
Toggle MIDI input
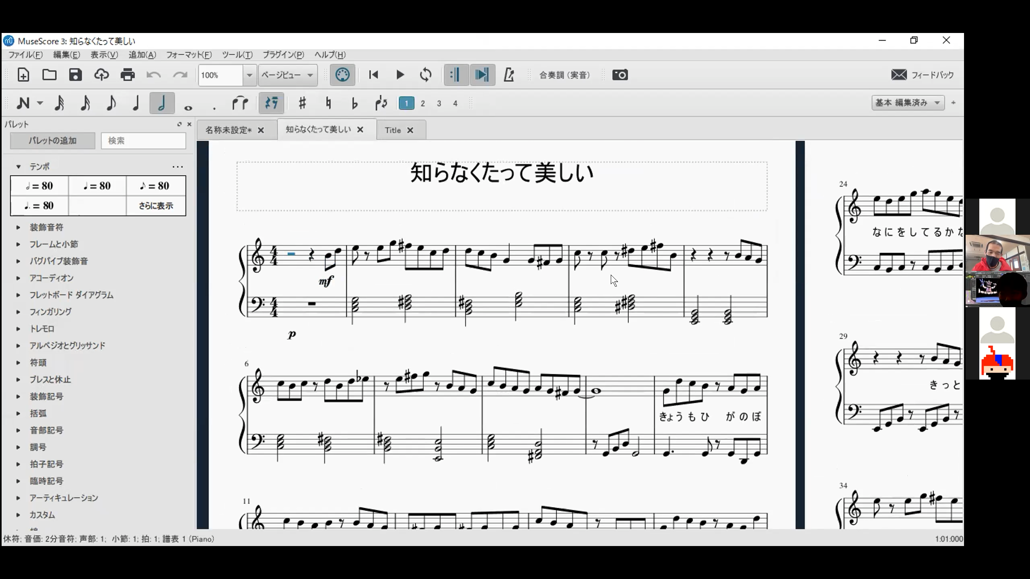click(x=342, y=75)
